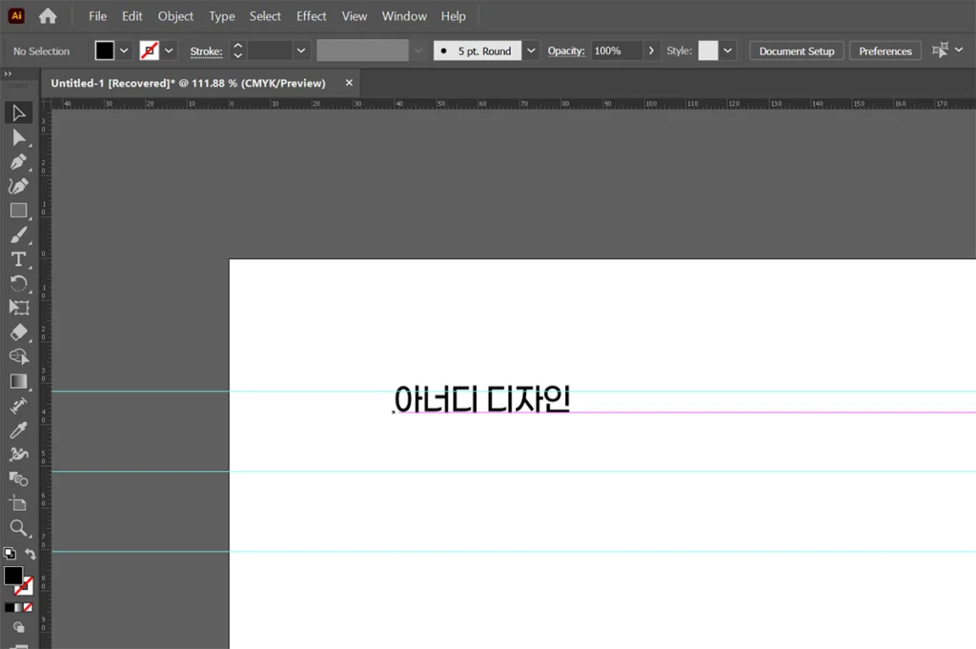Open graphic Style dropdown
The width and height of the screenshot is (976, 649).
coord(727,51)
